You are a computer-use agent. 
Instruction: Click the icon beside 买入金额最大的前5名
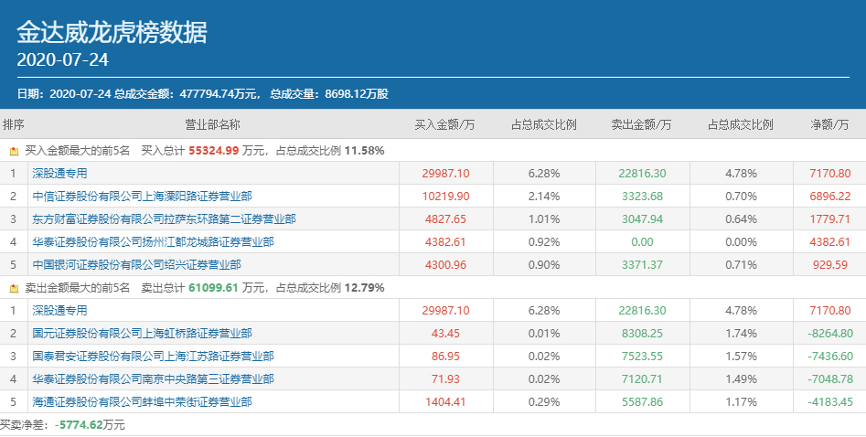point(14,150)
